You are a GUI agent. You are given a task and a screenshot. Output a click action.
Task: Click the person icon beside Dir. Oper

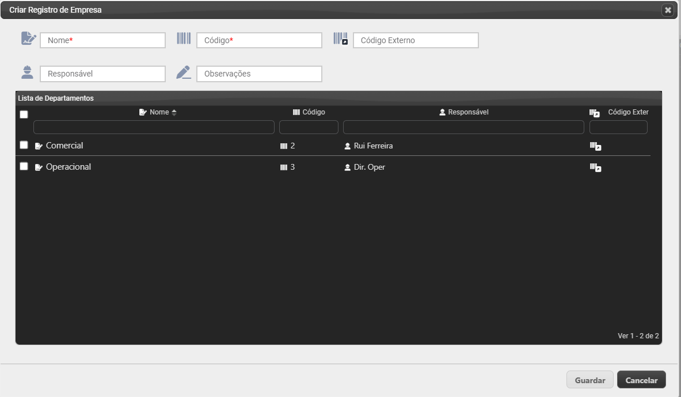click(348, 167)
